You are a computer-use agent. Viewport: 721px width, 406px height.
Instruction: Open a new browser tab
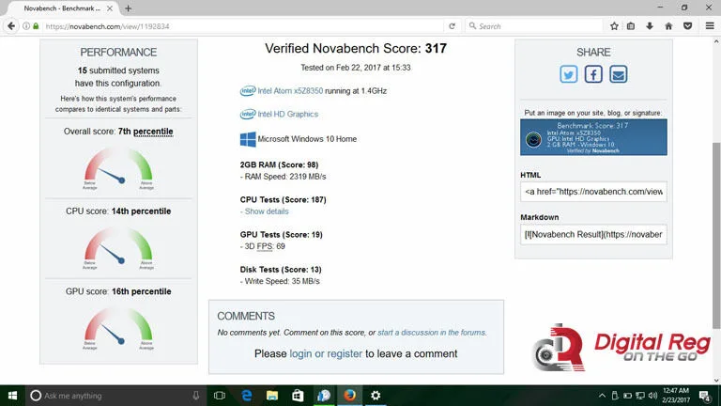(x=129, y=8)
